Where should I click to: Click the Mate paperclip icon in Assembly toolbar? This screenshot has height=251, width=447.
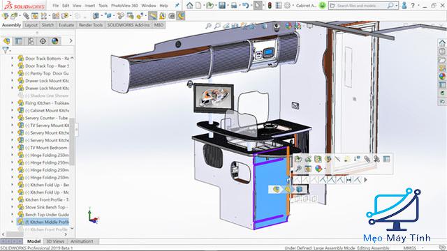pyautogui.click(x=27, y=16)
